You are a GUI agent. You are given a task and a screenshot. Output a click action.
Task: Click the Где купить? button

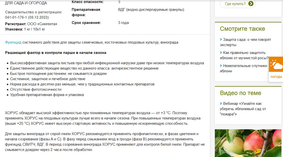click(238, 4)
